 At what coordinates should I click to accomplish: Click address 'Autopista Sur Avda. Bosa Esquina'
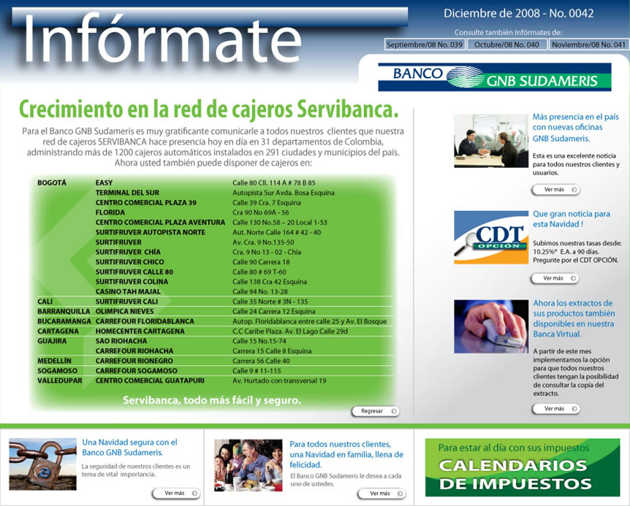point(284,193)
